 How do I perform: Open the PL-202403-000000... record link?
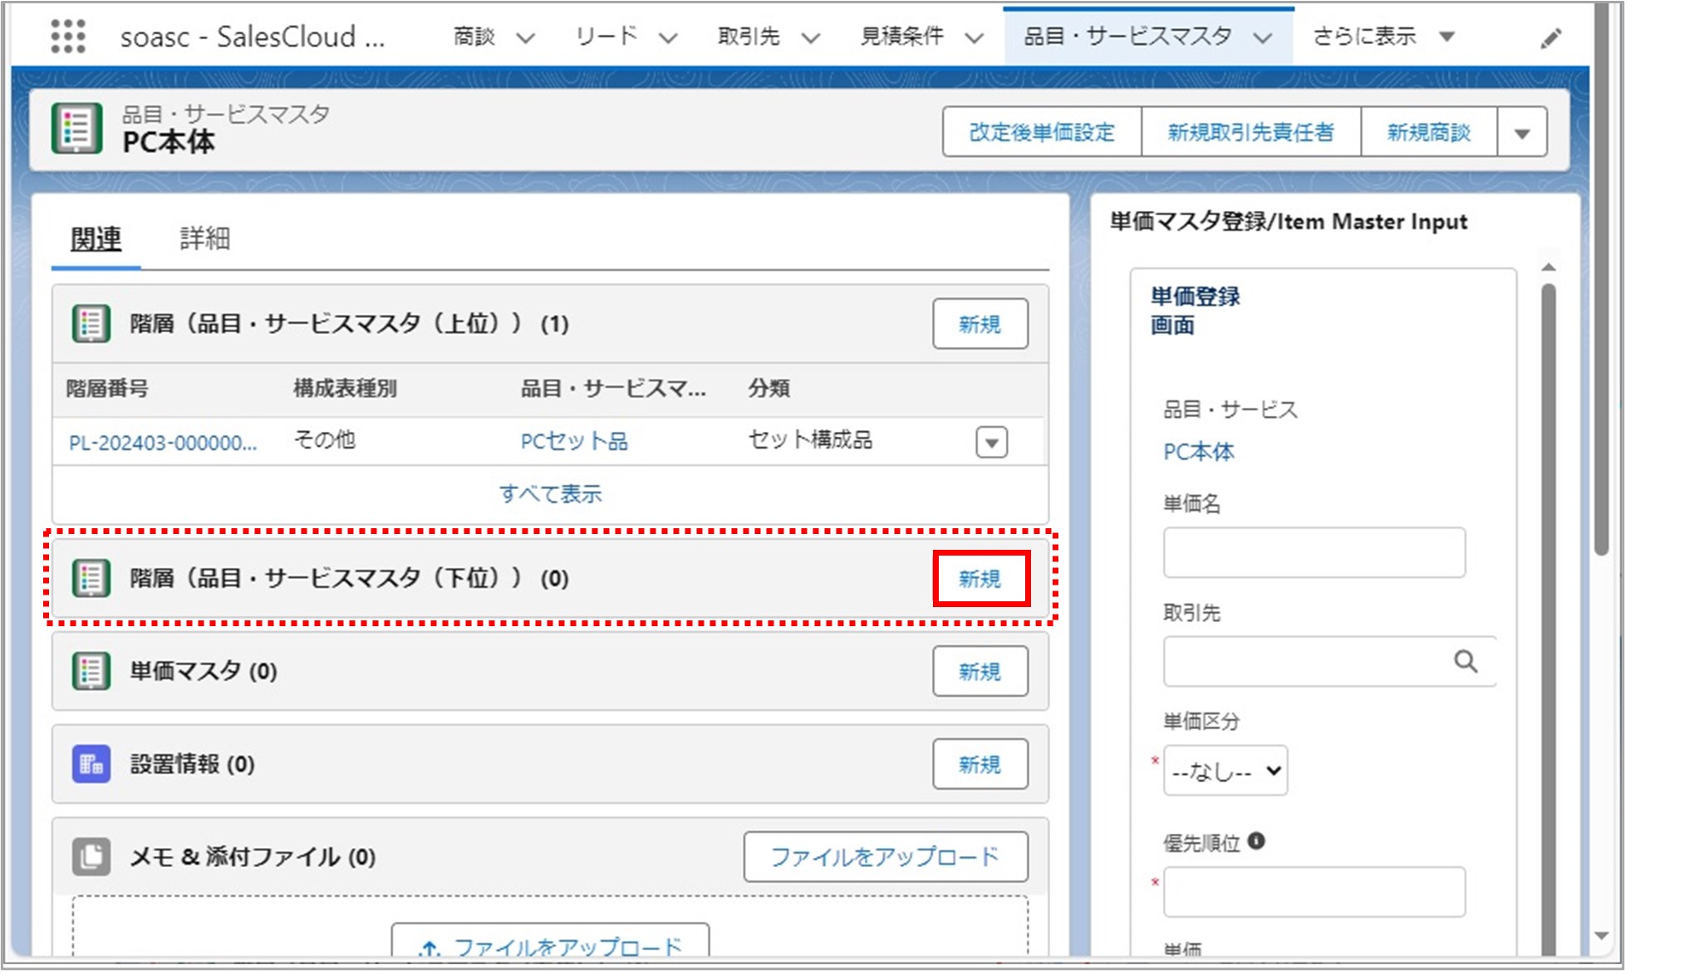point(163,443)
